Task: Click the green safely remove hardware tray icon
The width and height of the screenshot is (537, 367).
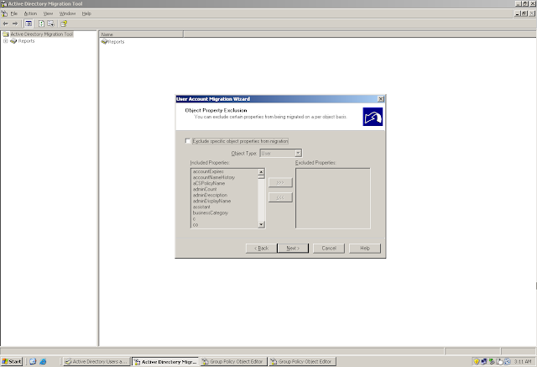Action: 492,361
